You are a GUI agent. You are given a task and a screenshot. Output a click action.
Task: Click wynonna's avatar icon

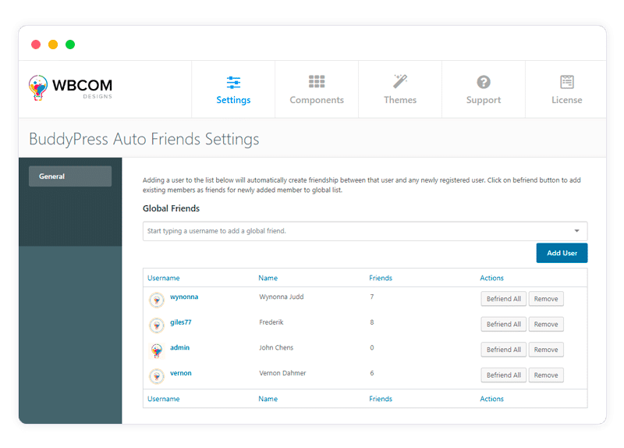[x=157, y=300]
